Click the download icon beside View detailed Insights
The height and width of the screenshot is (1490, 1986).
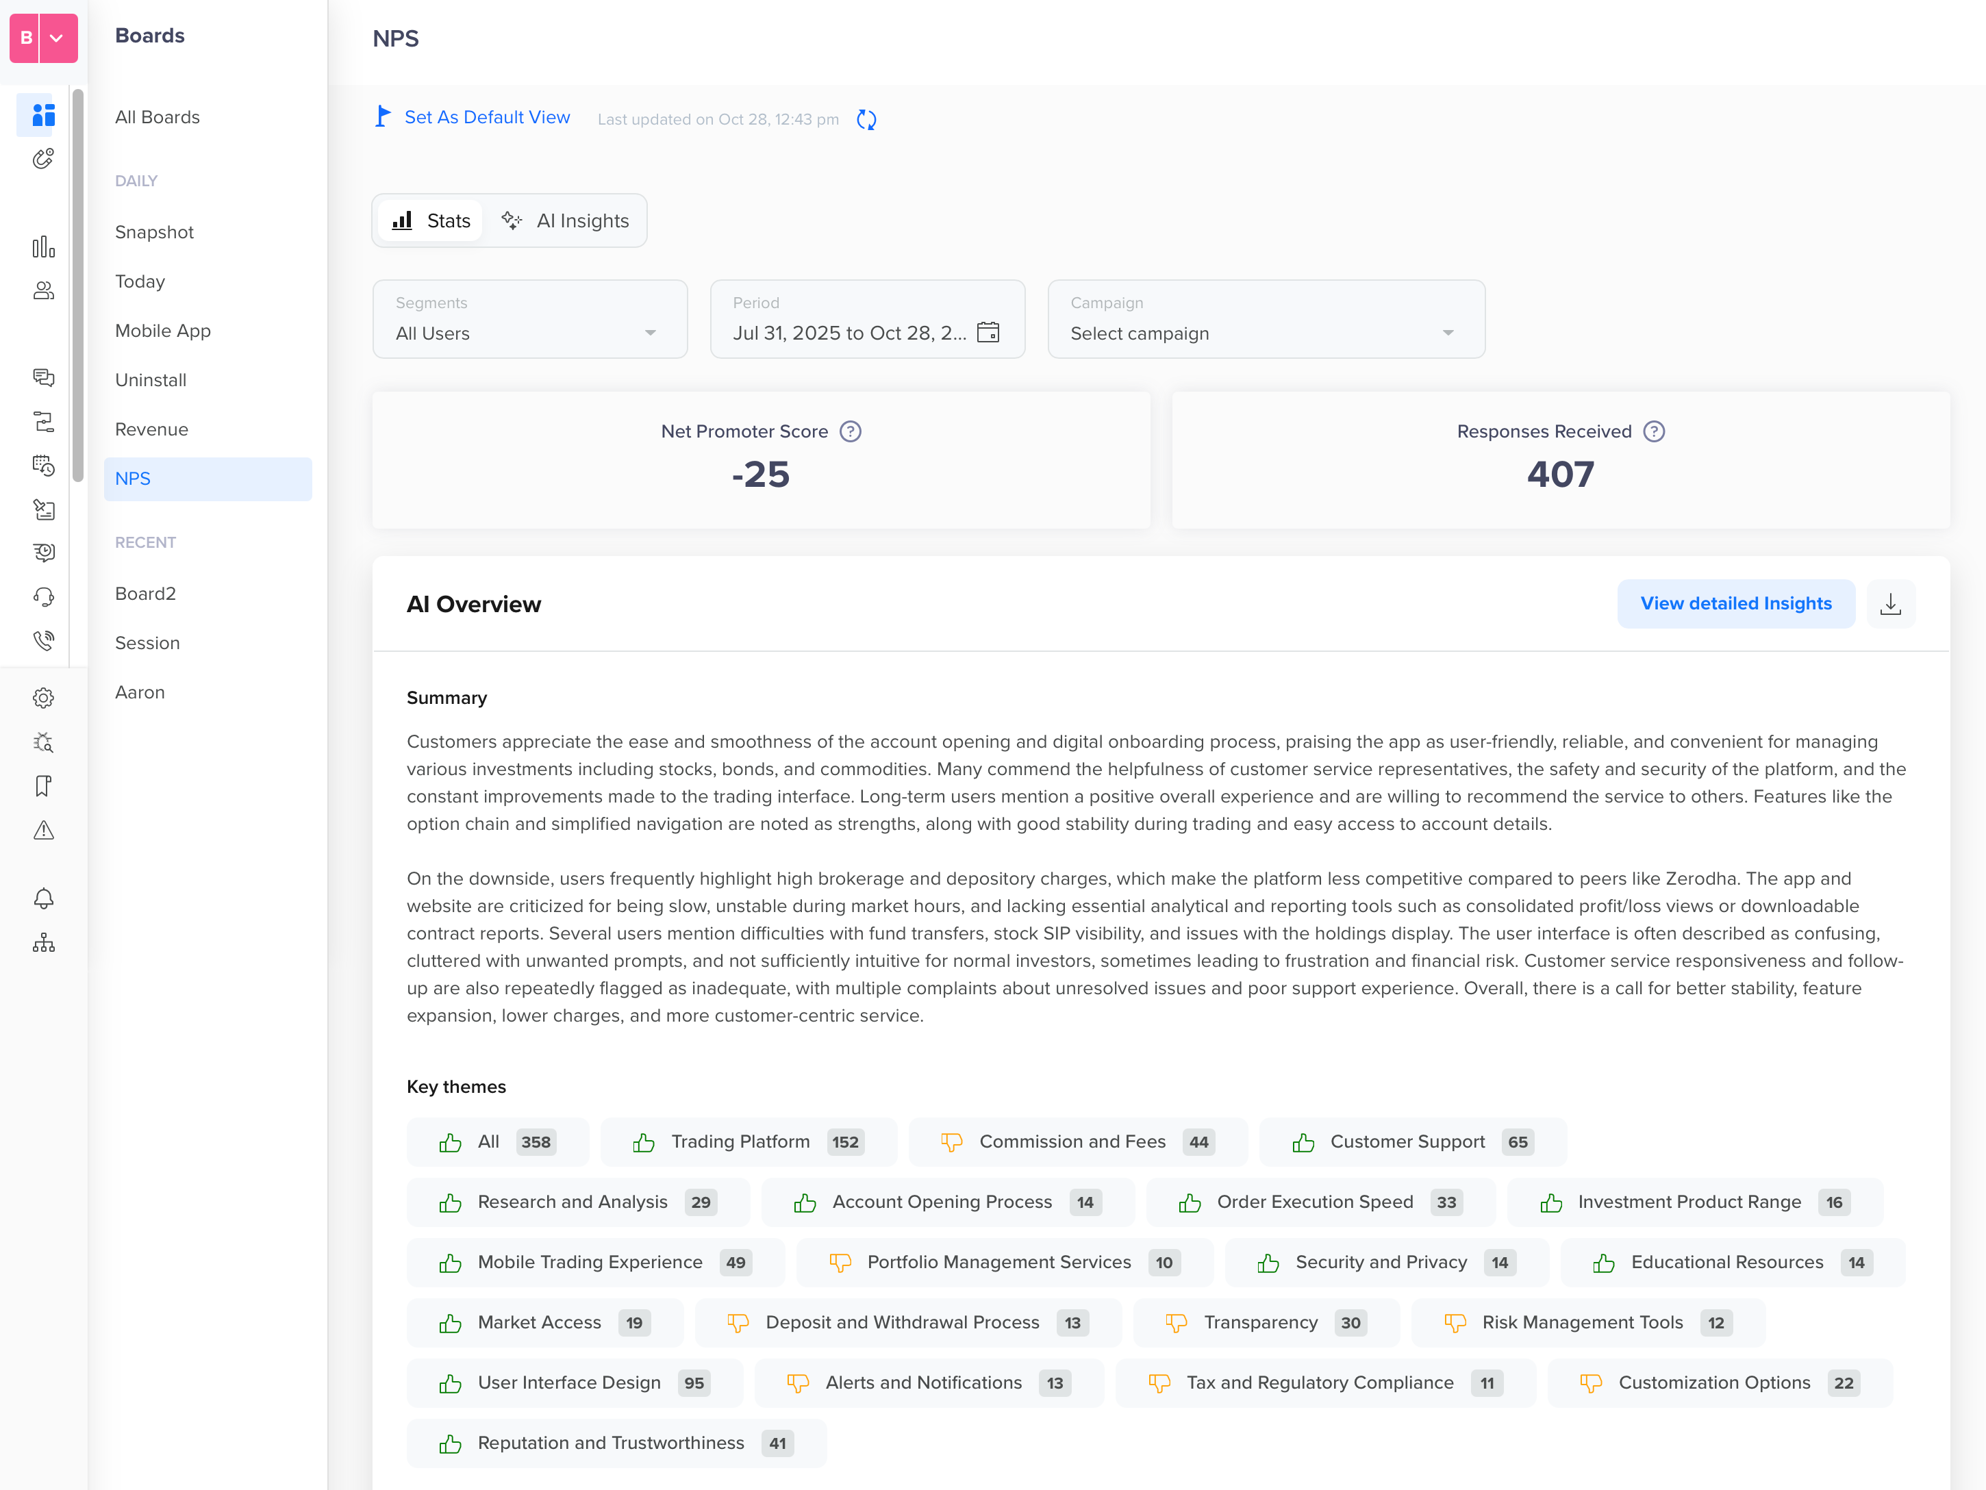point(1891,603)
